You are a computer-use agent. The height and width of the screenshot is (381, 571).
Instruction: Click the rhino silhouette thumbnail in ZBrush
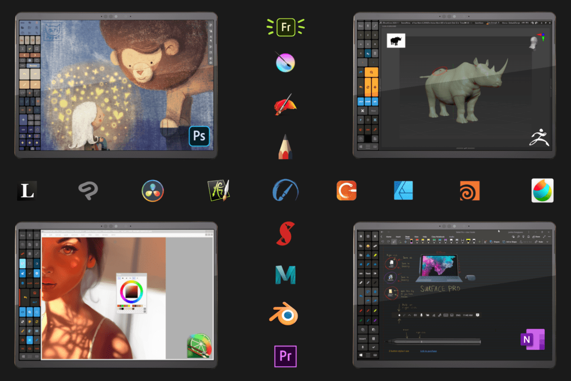click(396, 40)
